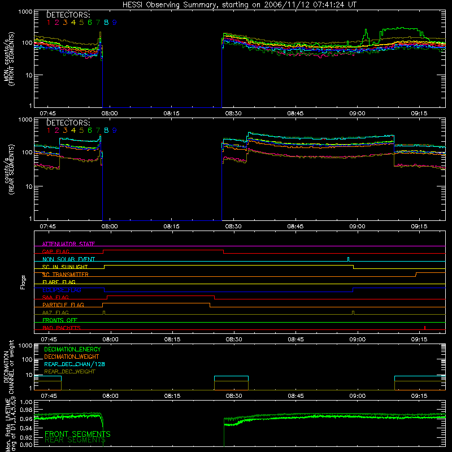This screenshot has width=452, height=452.
Task: Click the SC_TRANSMITTER flag label
Action: point(66,275)
